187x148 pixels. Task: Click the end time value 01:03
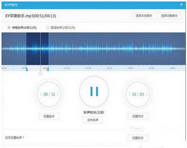(x=138, y=94)
